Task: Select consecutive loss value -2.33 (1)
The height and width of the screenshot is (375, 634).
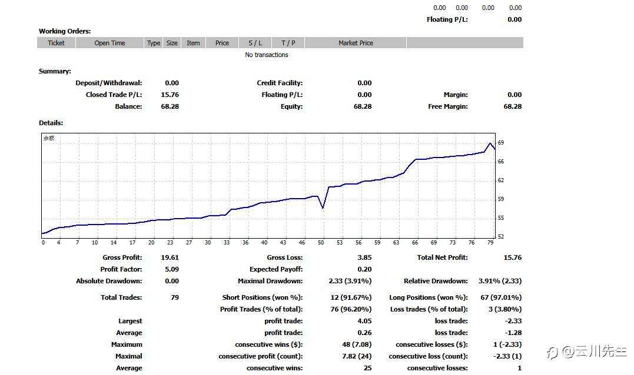Action: click(x=507, y=356)
